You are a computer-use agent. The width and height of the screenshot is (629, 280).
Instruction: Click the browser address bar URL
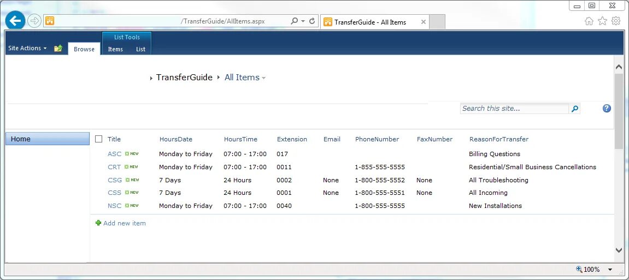pos(222,21)
